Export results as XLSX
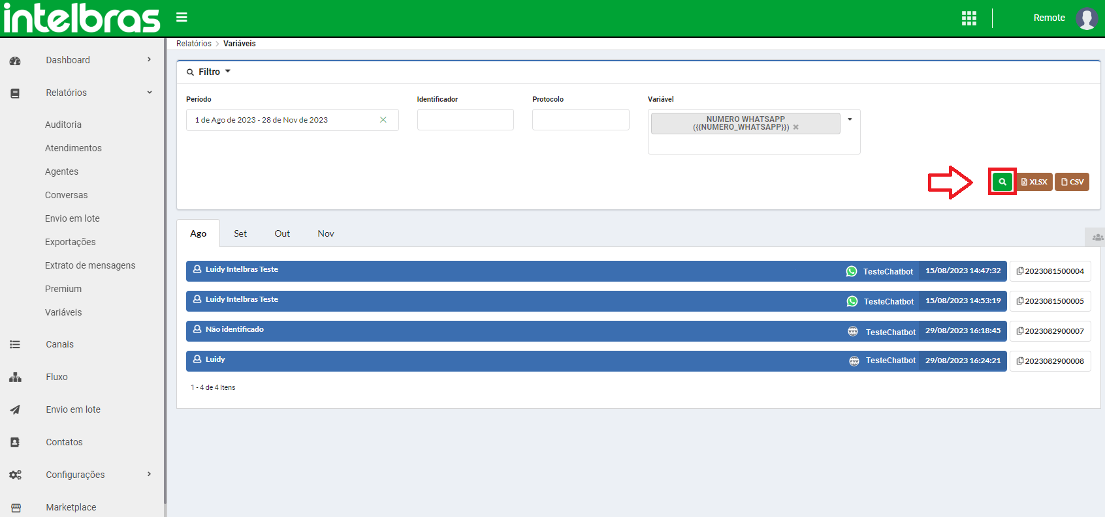Image resolution: width=1105 pixels, height=517 pixels. [1034, 182]
